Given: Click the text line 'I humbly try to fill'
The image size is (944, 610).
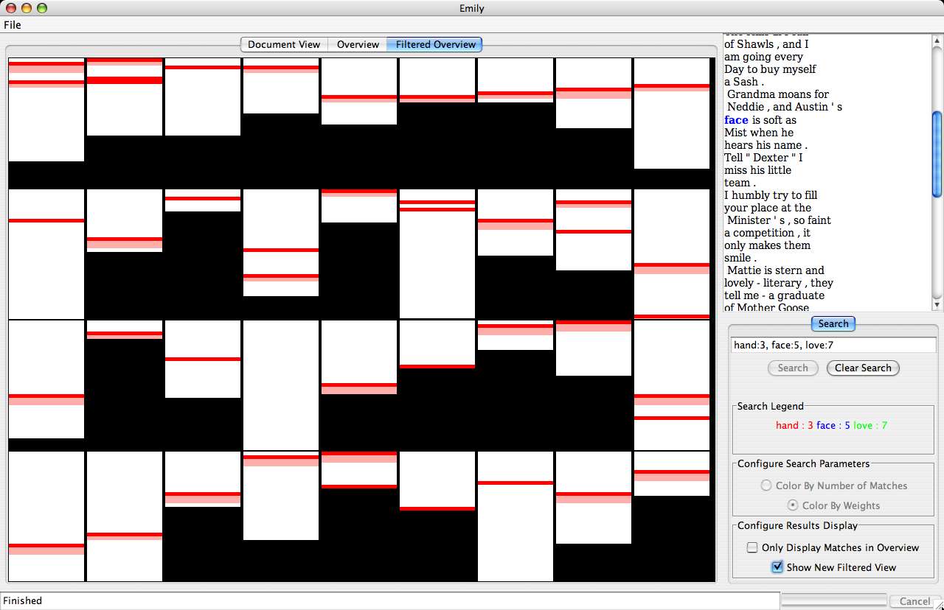Looking at the screenshot, I should (x=771, y=195).
